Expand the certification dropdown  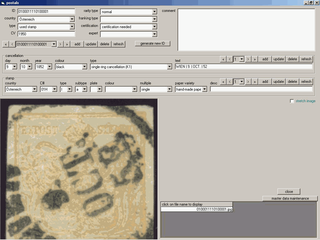154,27
